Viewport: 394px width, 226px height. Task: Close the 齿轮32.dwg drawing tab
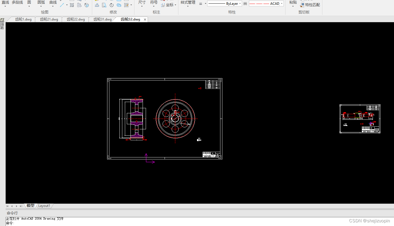(x=145, y=20)
